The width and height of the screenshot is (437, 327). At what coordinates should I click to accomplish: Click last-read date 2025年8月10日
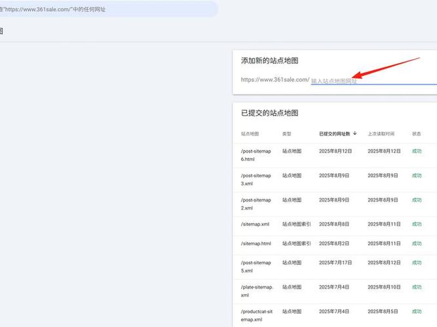pos(384,287)
